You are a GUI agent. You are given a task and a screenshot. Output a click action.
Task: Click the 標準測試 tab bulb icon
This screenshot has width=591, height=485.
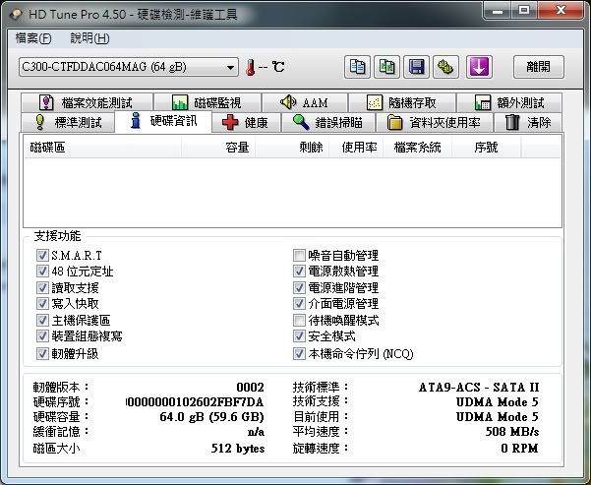pos(40,122)
